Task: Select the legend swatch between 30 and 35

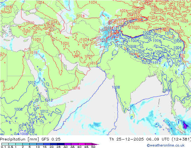Action: (68, 144)
